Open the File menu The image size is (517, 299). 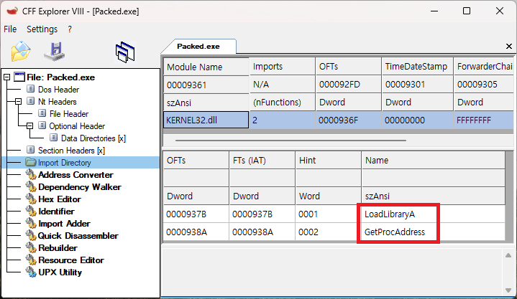(10, 29)
